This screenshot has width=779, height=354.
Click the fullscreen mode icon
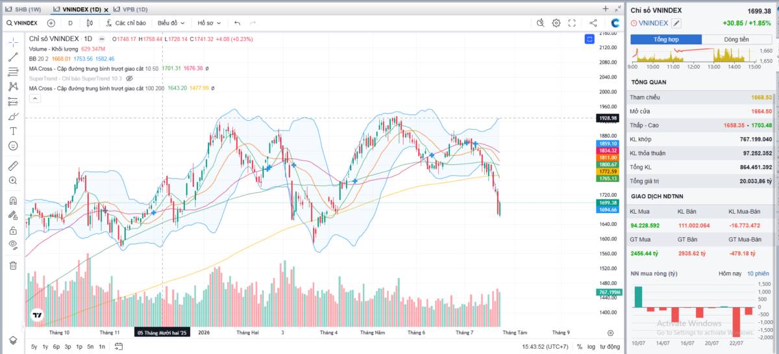coord(572,23)
